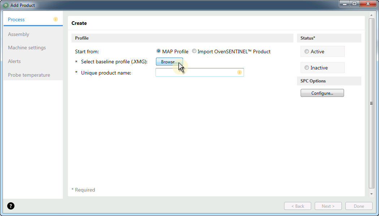Open SPC Options Configure dialog
The width and height of the screenshot is (379, 216).
pos(322,93)
